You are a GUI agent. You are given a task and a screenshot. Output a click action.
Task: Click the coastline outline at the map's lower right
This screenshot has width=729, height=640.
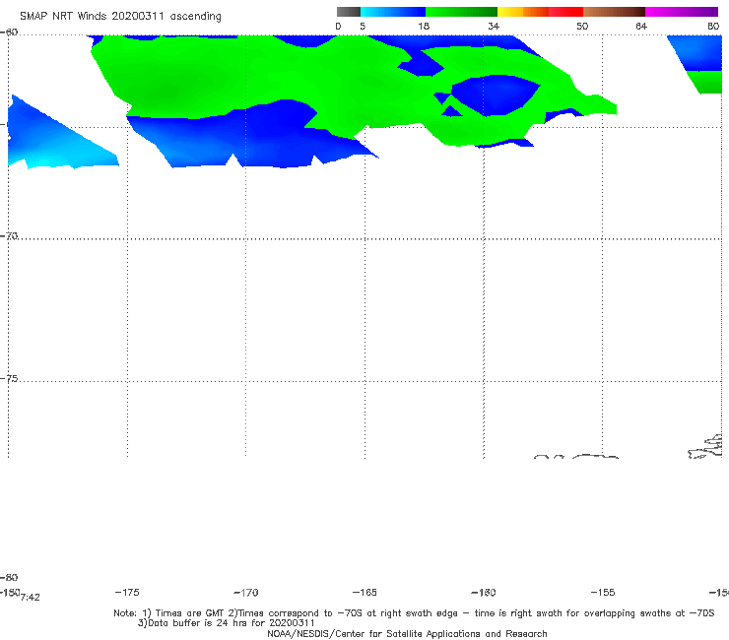(x=705, y=447)
